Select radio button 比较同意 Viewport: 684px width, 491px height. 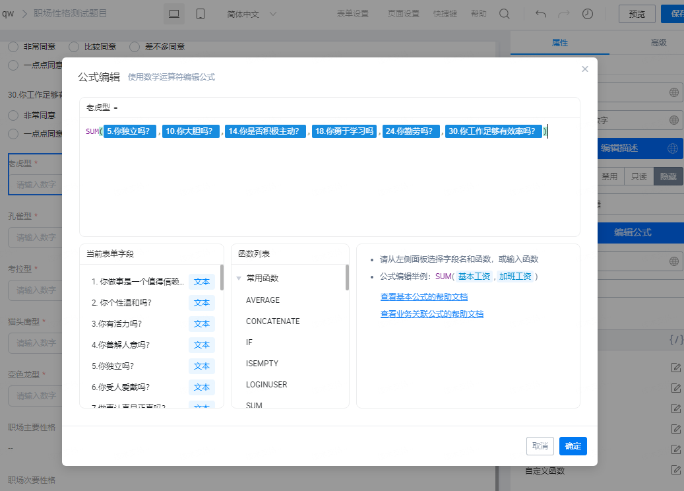[x=74, y=47]
